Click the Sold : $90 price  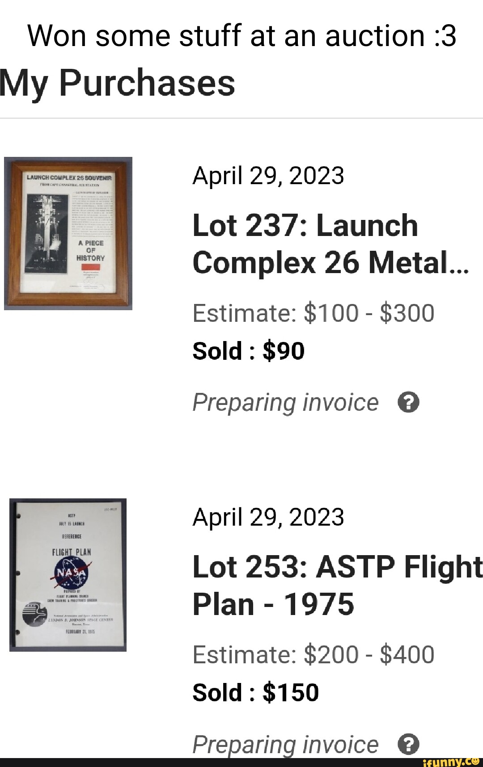[248, 350]
